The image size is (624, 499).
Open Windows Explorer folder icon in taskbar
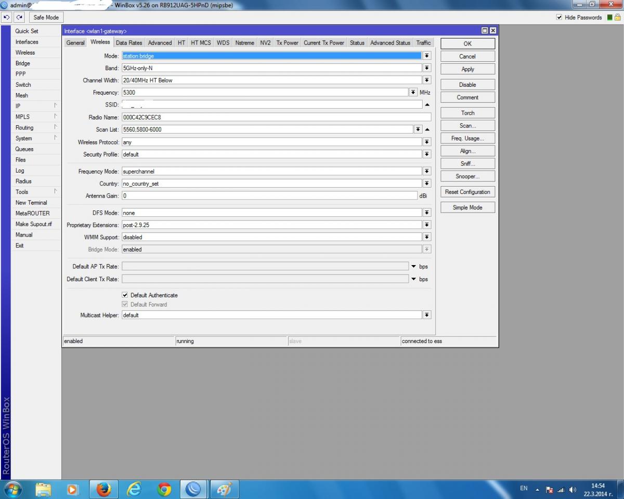point(44,489)
